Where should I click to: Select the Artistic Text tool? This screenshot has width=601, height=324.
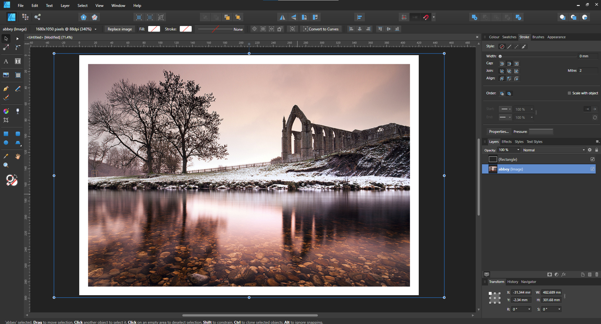6,61
